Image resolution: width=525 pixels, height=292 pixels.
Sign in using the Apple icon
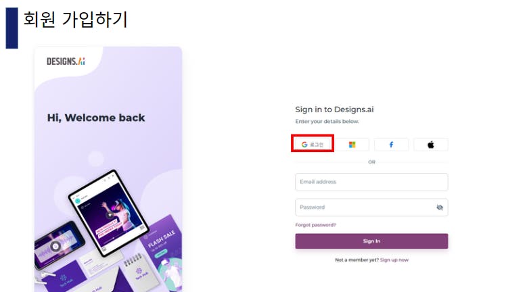coord(430,145)
